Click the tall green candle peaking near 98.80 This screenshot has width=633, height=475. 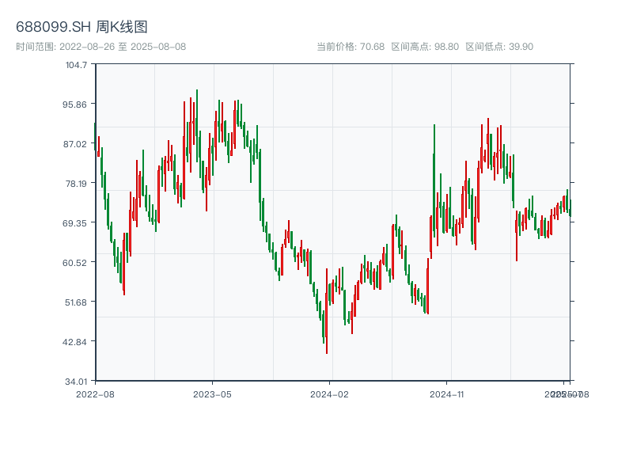[x=197, y=126]
